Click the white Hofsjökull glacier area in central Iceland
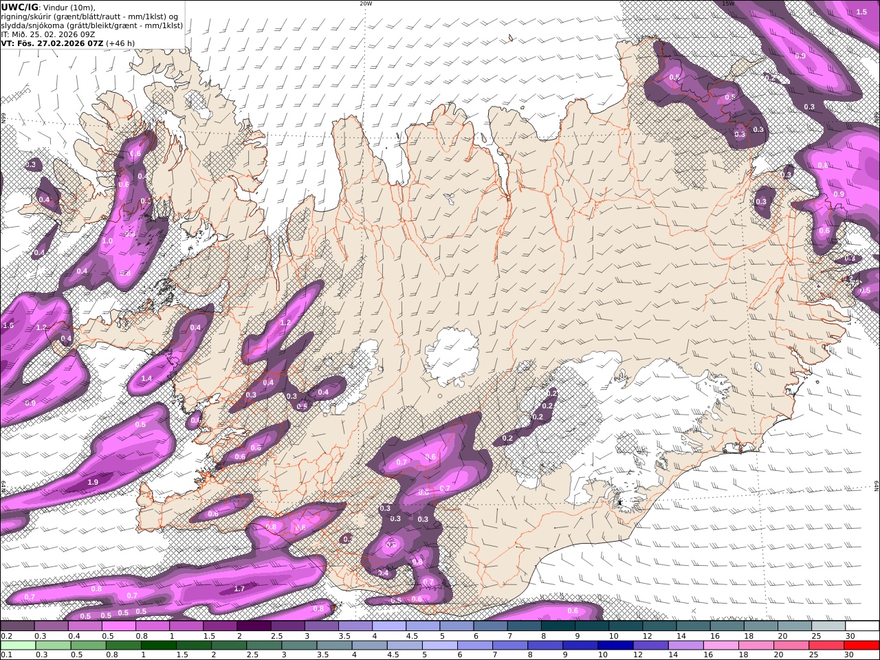Image resolution: width=880 pixels, height=660 pixels. (452, 355)
